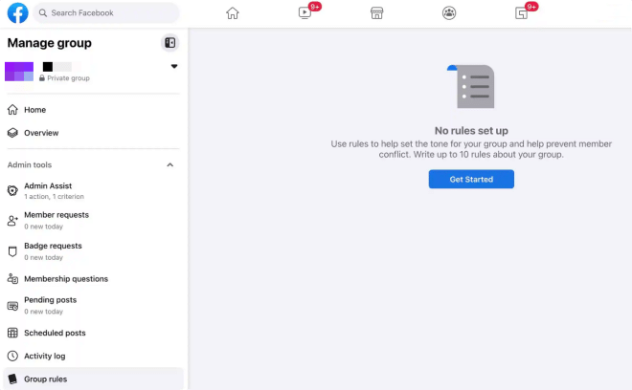The width and height of the screenshot is (632, 390).
Task: Click the 'No rules set up' heading
Action: pos(471,131)
